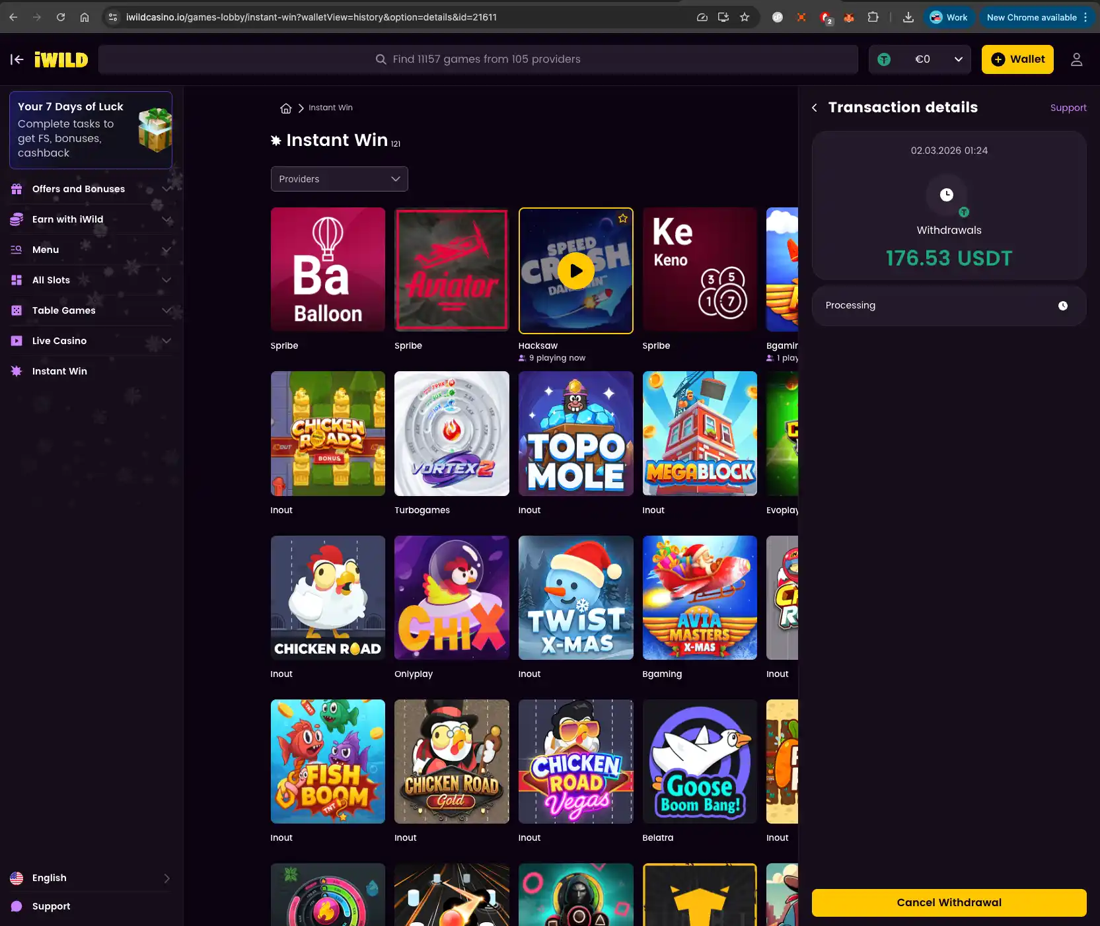
Task: Open Instant Win sidebar menu item
Action: (x=91, y=371)
